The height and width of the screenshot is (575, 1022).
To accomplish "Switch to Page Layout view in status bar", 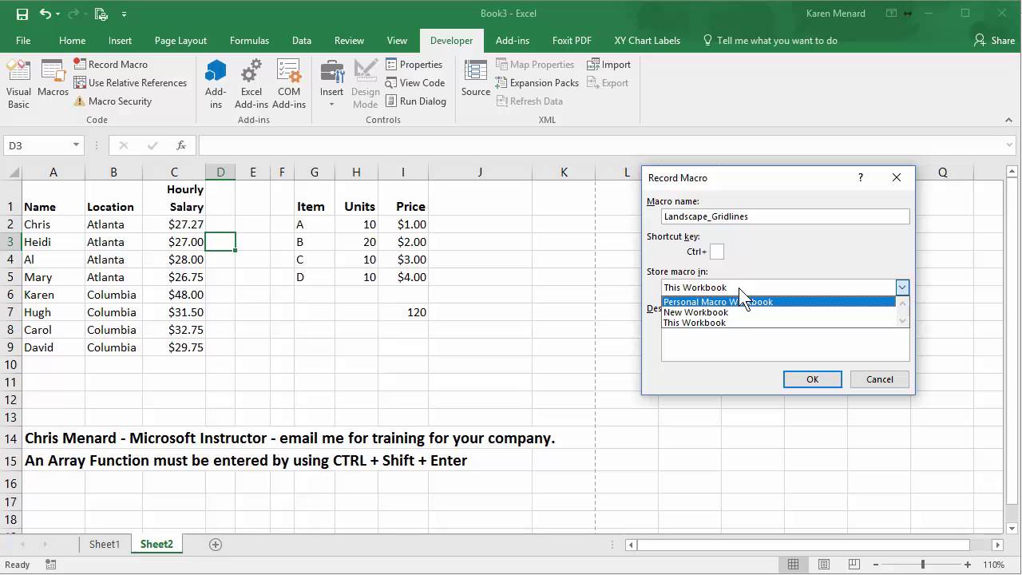I will (825, 565).
